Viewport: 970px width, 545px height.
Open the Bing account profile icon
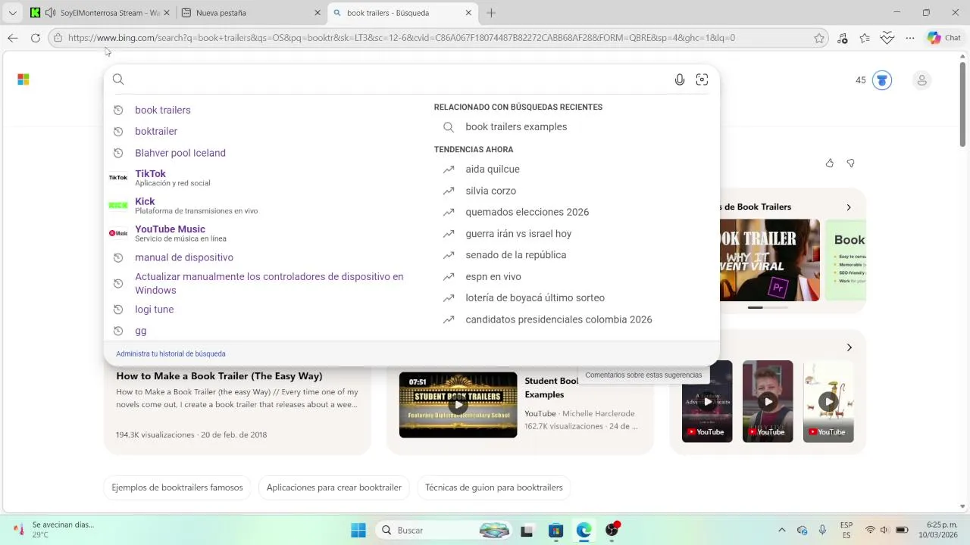pos(921,80)
